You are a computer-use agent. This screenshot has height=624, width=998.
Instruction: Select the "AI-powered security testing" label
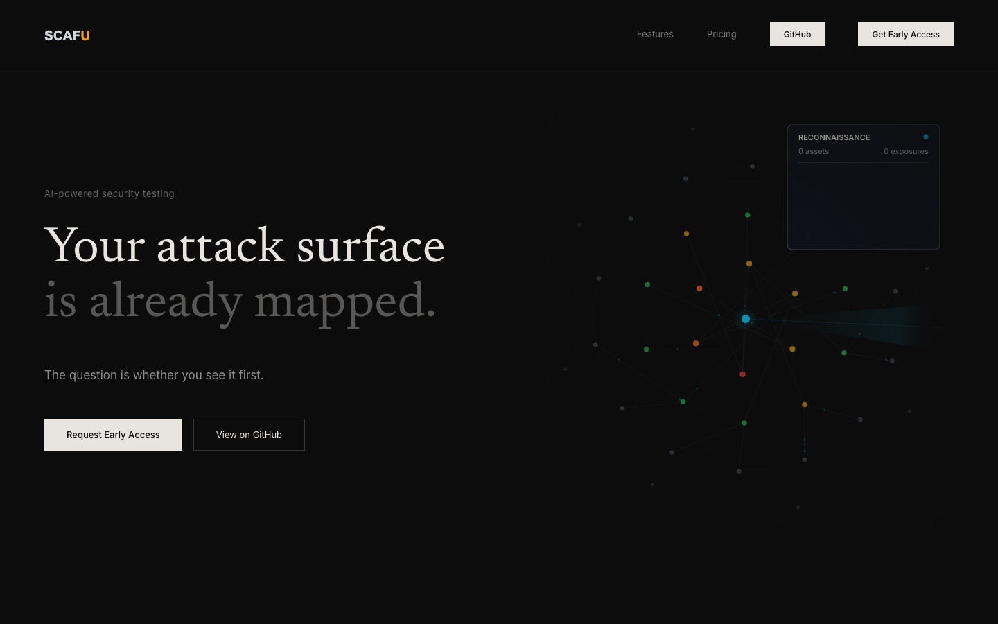click(x=110, y=193)
